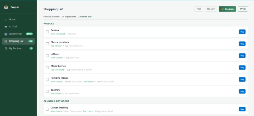Viewport: 254px width, 116px height.
Task: Click the Romaine lettuce item name
Action: [60, 78]
